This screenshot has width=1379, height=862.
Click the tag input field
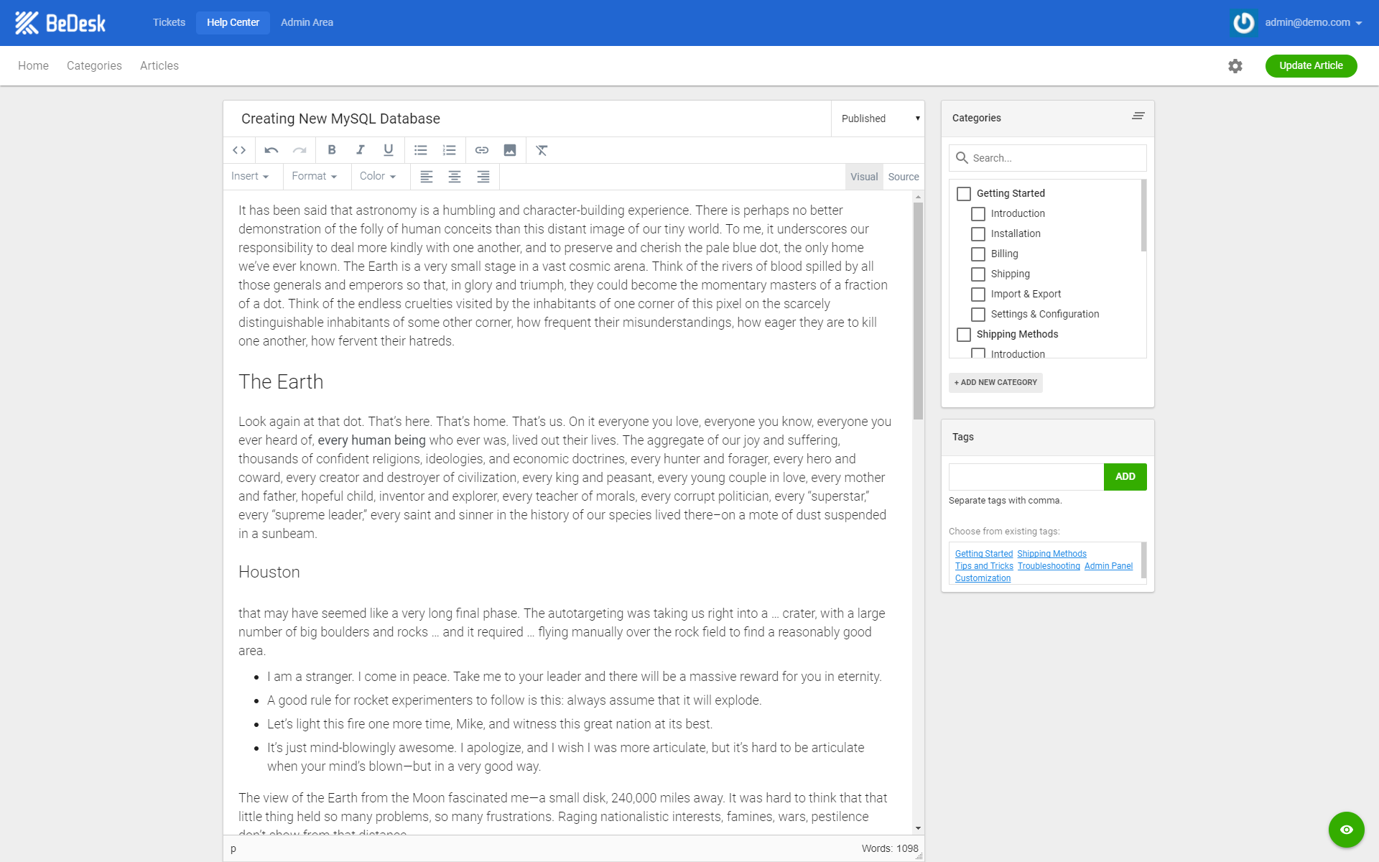click(1026, 477)
